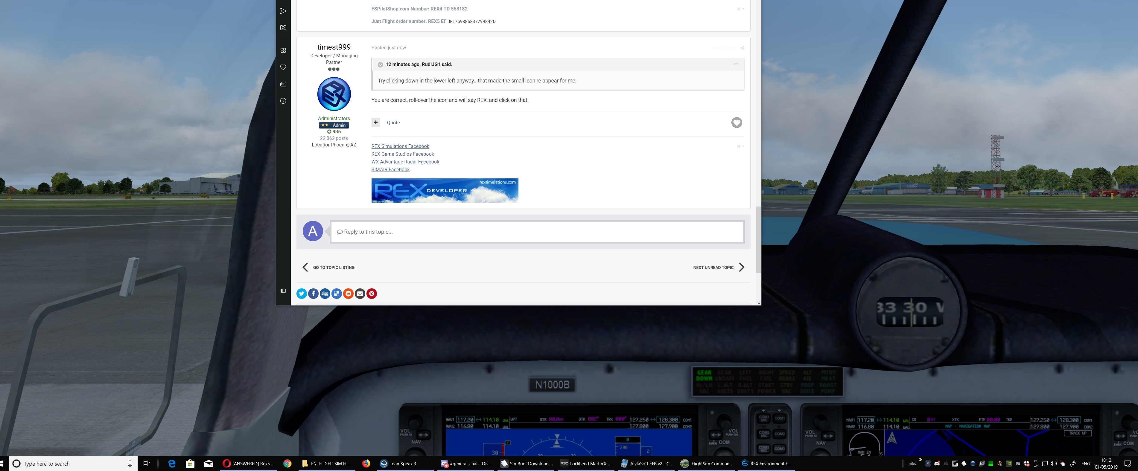
Task: Open ENG language indicator
Action: point(1085,464)
